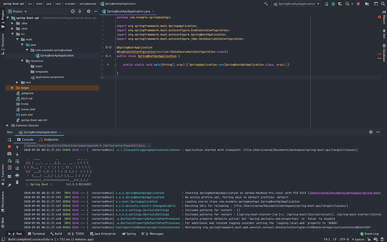This screenshot has height=242, width=387.
Task: Expand the .mvn folder
Action: 12,29
